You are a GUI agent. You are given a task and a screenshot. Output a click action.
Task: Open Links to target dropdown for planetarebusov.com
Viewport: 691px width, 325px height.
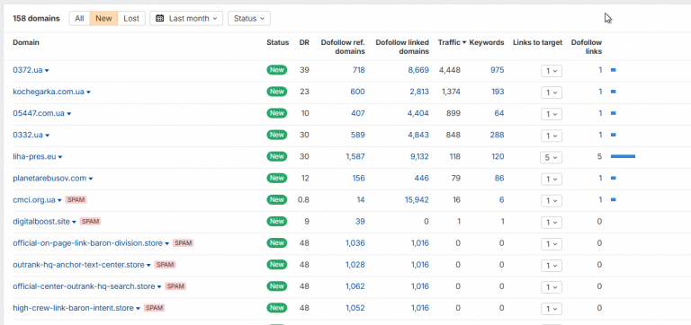click(552, 179)
